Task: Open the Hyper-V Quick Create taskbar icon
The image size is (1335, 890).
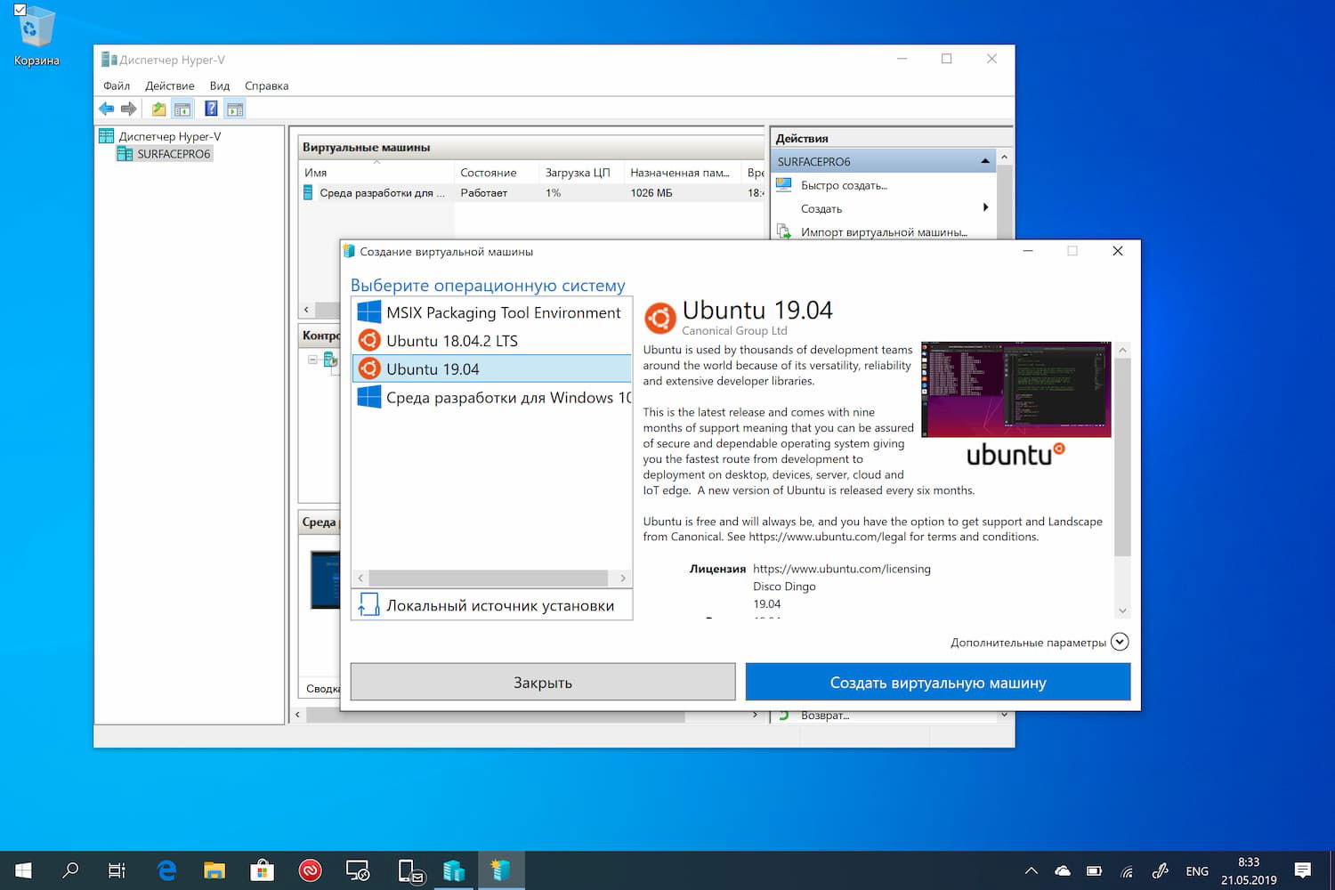Action: pyautogui.click(x=501, y=870)
